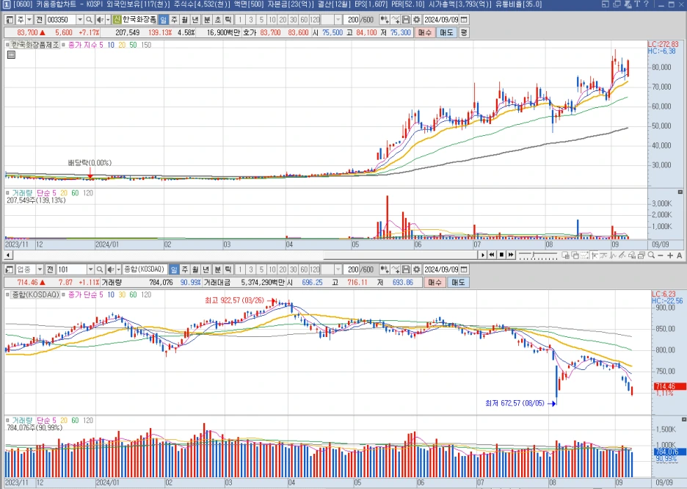
Task: Select interval 1 in upper toolbar
Action: click(x=241, y=20)
